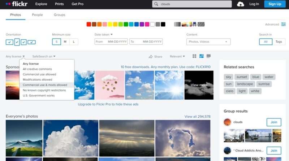Screen dimensions: 289x161
Task: Open Any license dropdown
Action: click(x=15, y=56)
